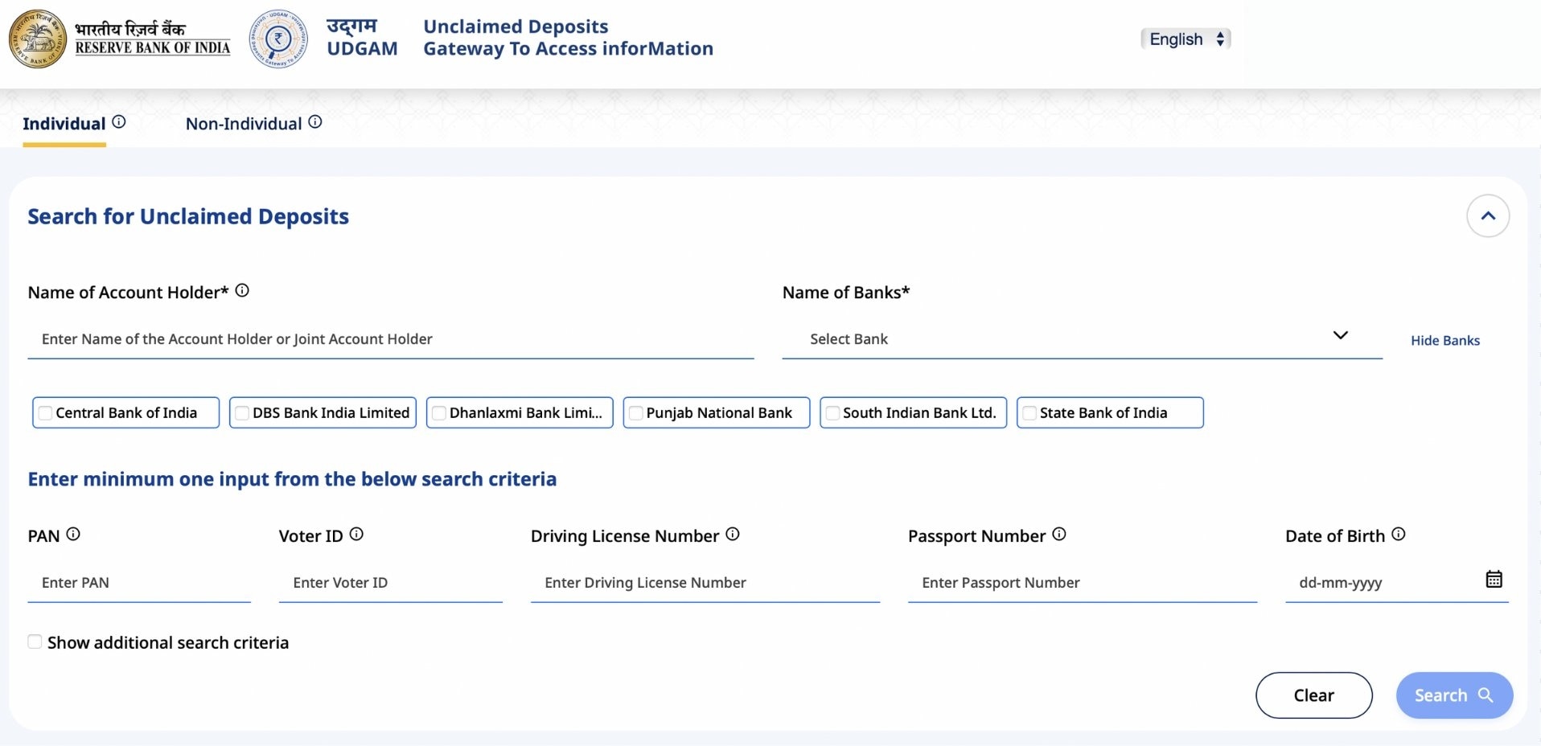Click info icon next to Name of Account Holder

[242, 291]
